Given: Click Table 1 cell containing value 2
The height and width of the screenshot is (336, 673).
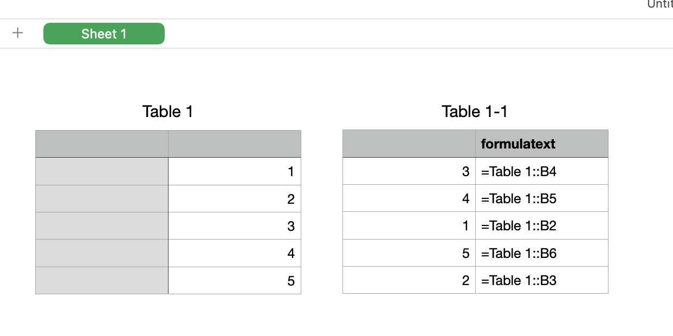Looking at the screenshot, I should [x=235, y=198].
